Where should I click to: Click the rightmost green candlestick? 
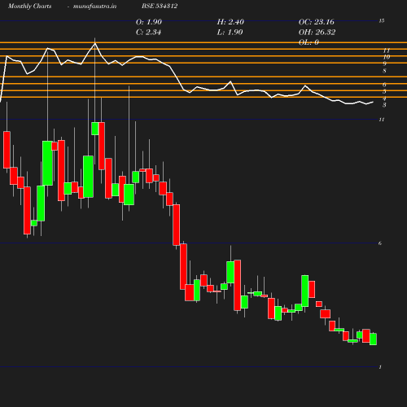coord(373,339)
